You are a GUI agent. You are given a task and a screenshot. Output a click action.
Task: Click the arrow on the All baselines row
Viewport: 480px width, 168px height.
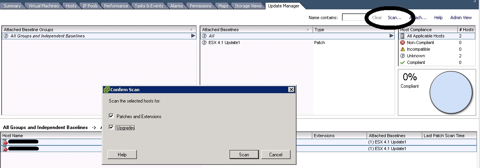[x=392, y=36]
